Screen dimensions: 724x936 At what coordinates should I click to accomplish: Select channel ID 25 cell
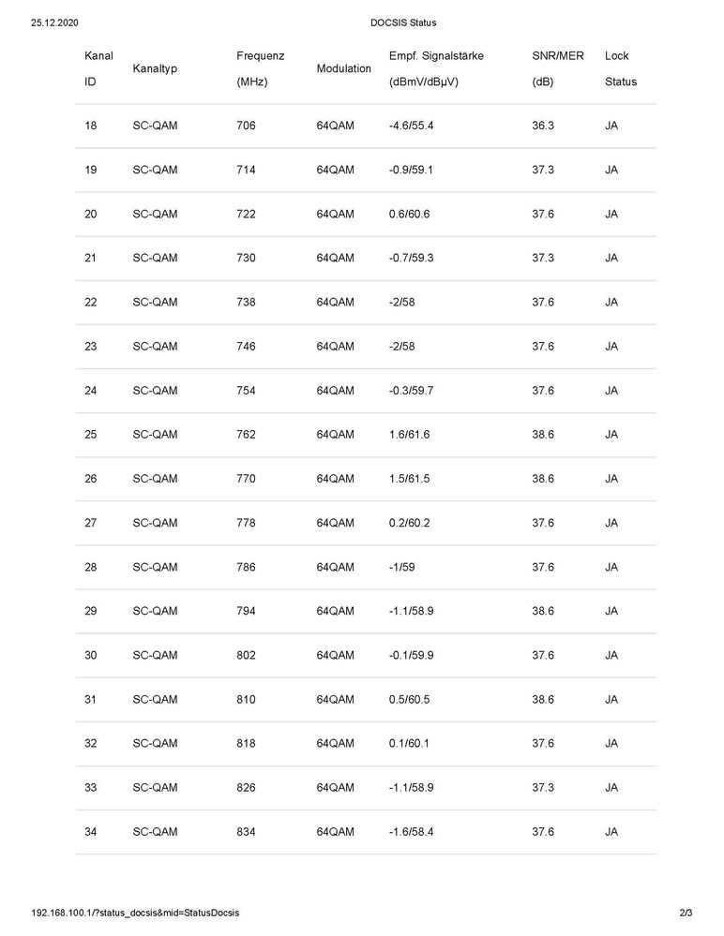[91, 435]
